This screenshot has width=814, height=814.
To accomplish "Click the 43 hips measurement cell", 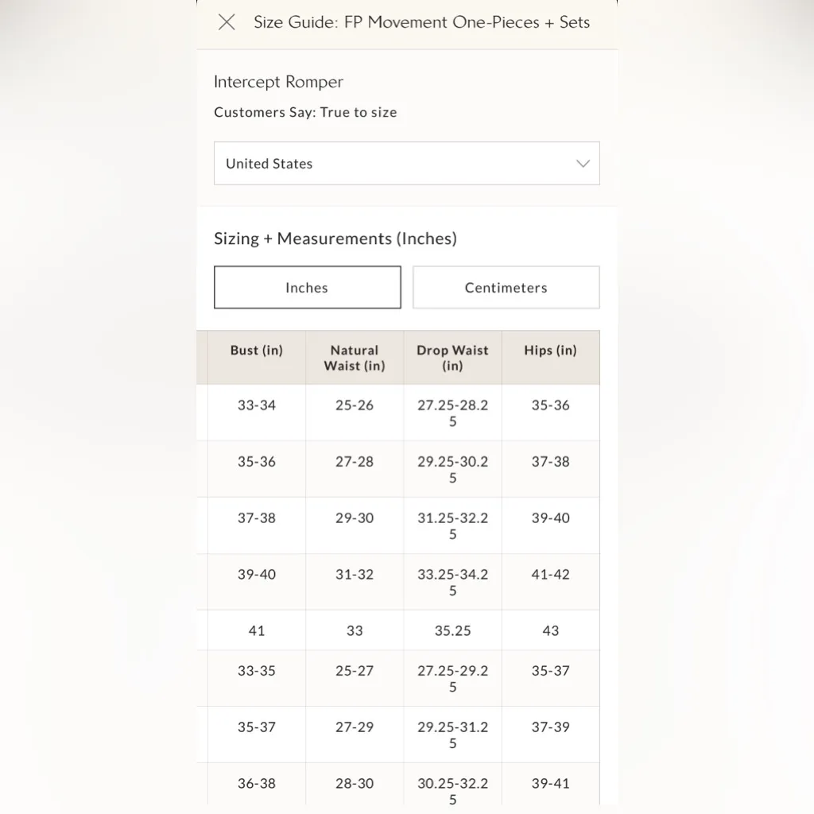I will [550, 631].
